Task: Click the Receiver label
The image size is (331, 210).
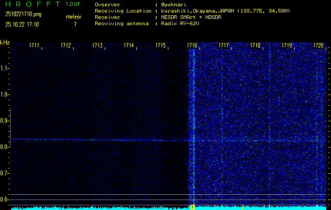Action: 107,17
